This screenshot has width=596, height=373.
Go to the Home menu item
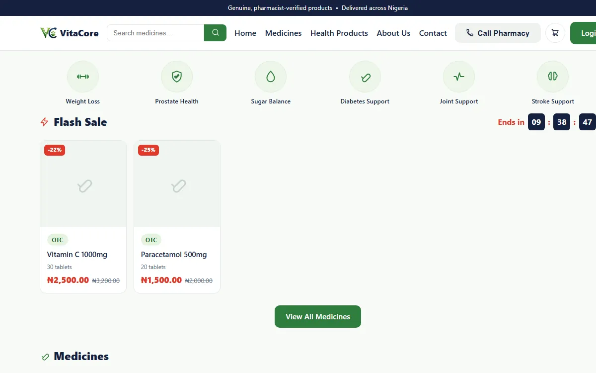click(245, 33)
